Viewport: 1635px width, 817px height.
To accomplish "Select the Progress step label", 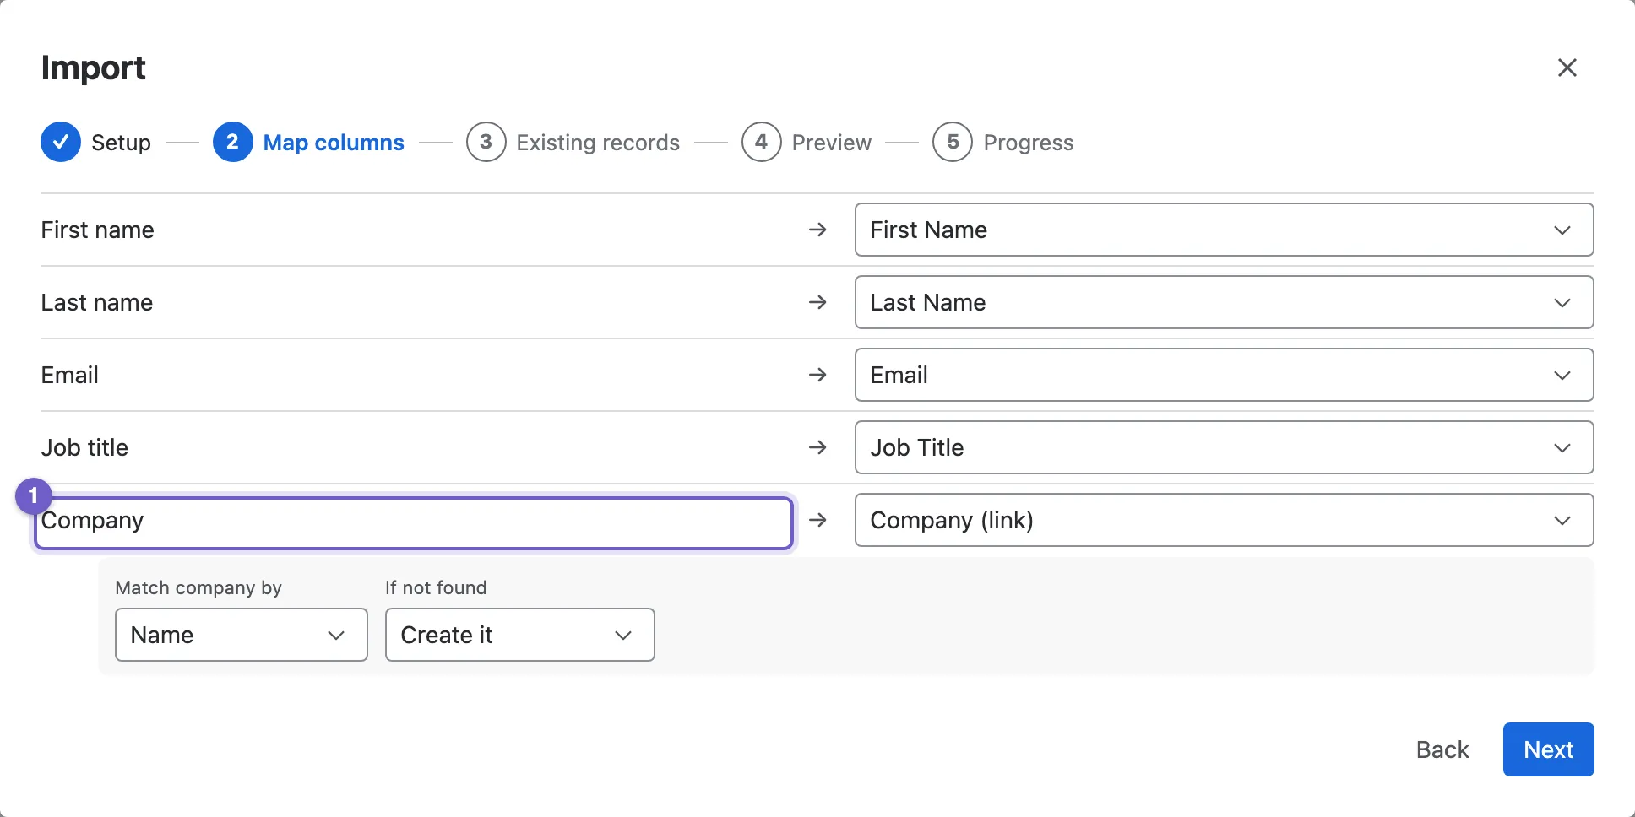I will click(1029, 143).
